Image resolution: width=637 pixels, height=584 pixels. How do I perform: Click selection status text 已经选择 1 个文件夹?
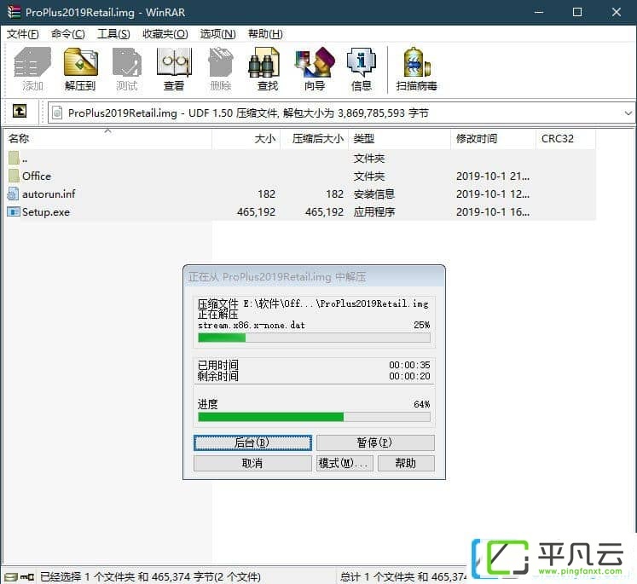tap(150, 576)
